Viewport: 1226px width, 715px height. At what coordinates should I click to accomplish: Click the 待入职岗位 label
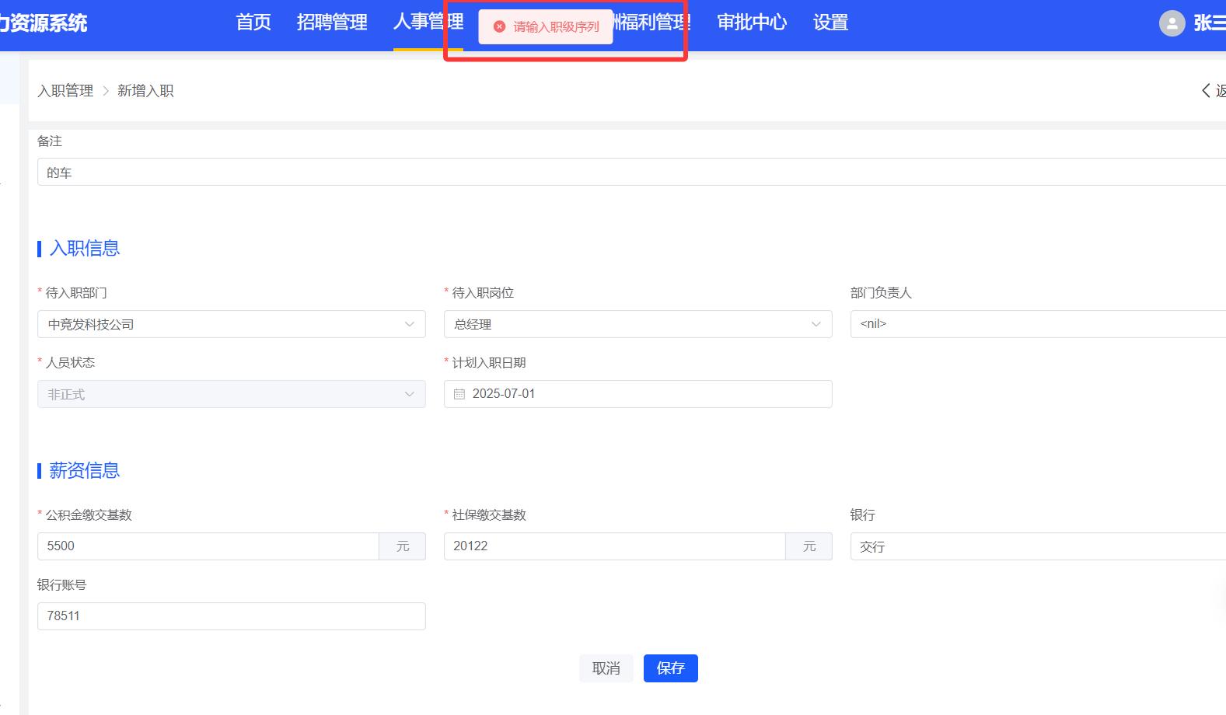coord(483,293)
